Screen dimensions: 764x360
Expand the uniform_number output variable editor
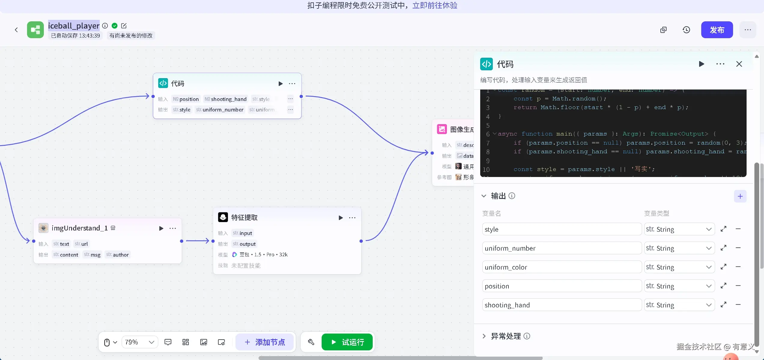(723, 248)
